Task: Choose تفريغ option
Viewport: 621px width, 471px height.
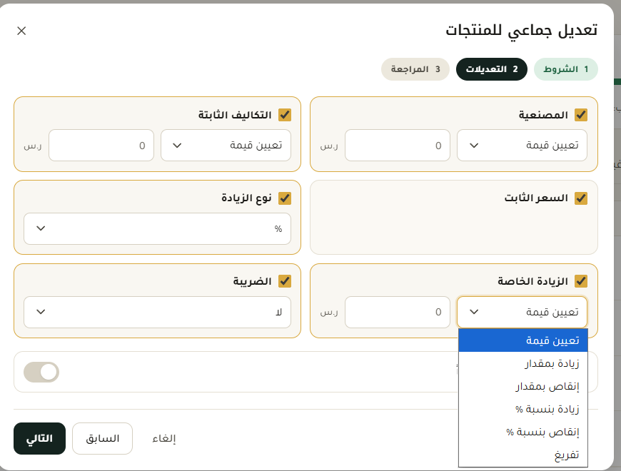Action: [522, 455]
